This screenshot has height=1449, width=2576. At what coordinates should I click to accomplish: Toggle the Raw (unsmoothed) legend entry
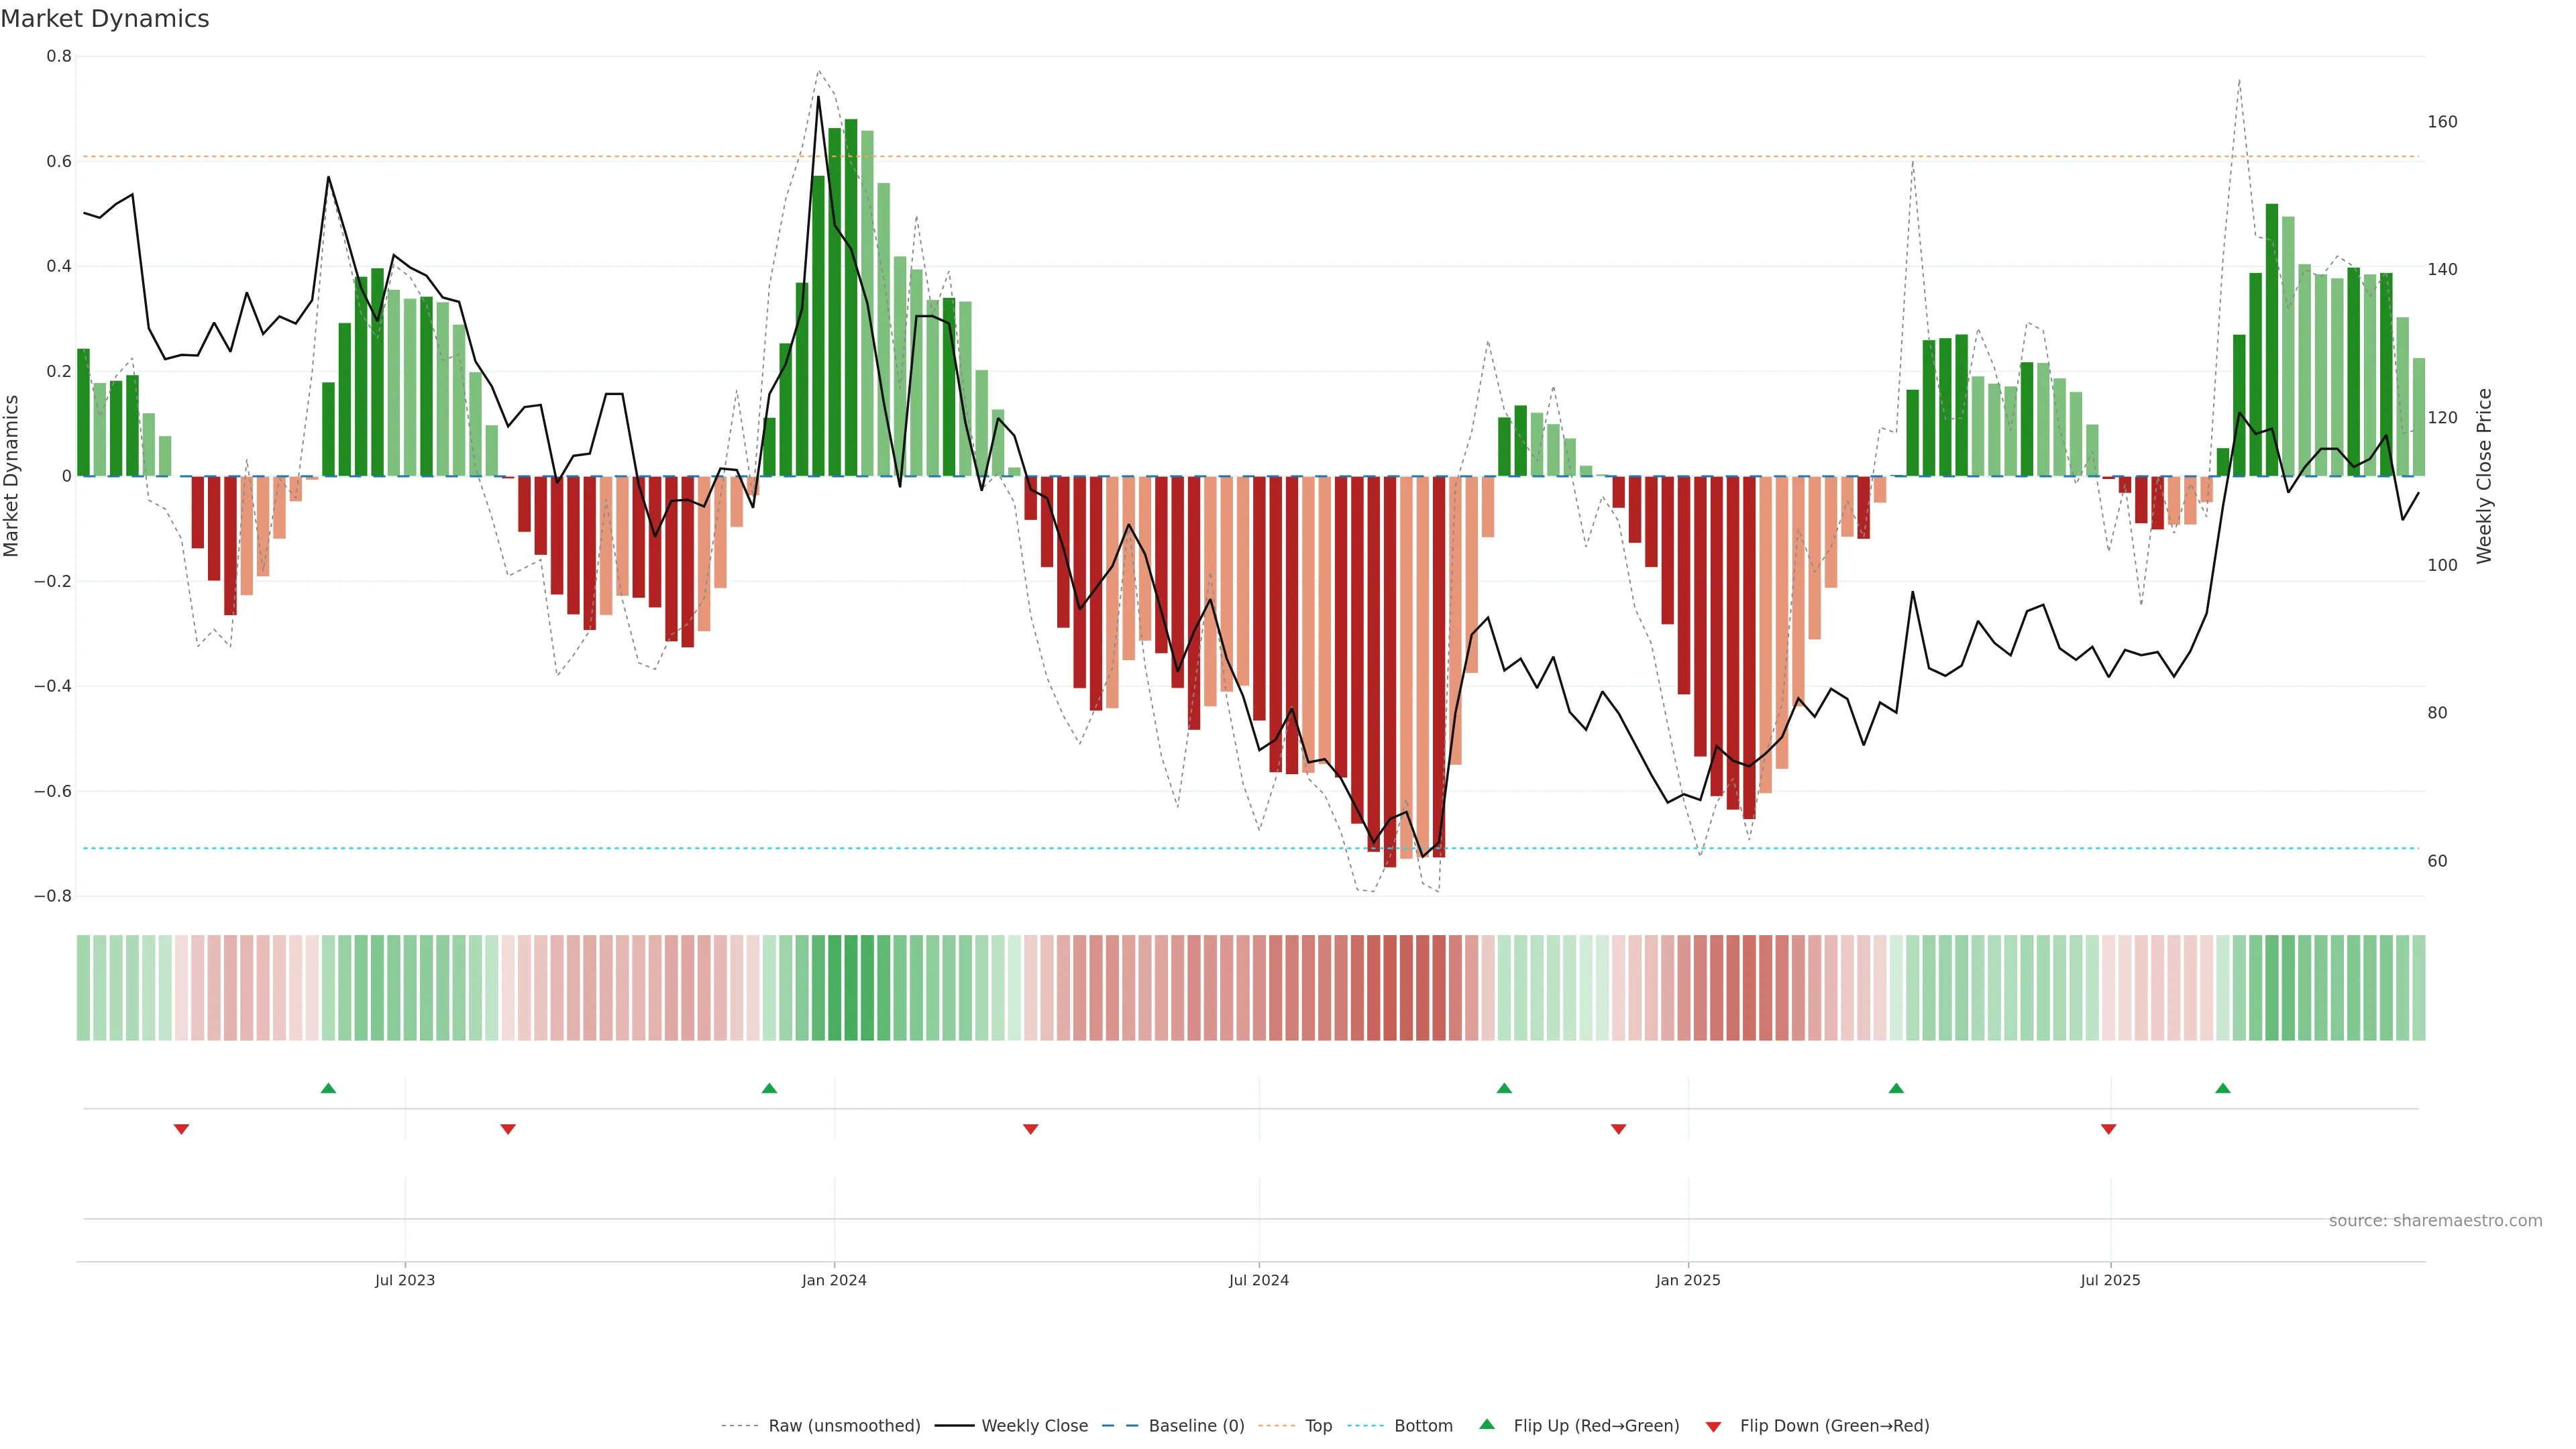click(844, 1426)
